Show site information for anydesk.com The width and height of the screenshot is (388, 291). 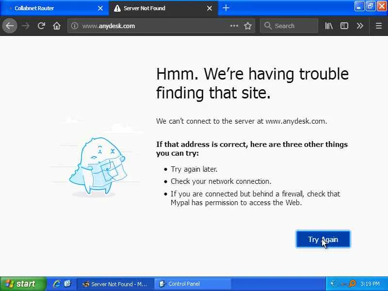(x=75, y=26)
